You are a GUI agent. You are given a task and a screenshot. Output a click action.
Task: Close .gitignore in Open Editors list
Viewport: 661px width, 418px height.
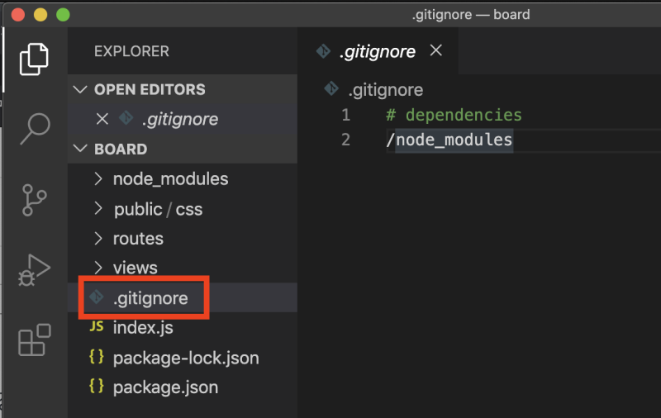(x=102, y=119)
